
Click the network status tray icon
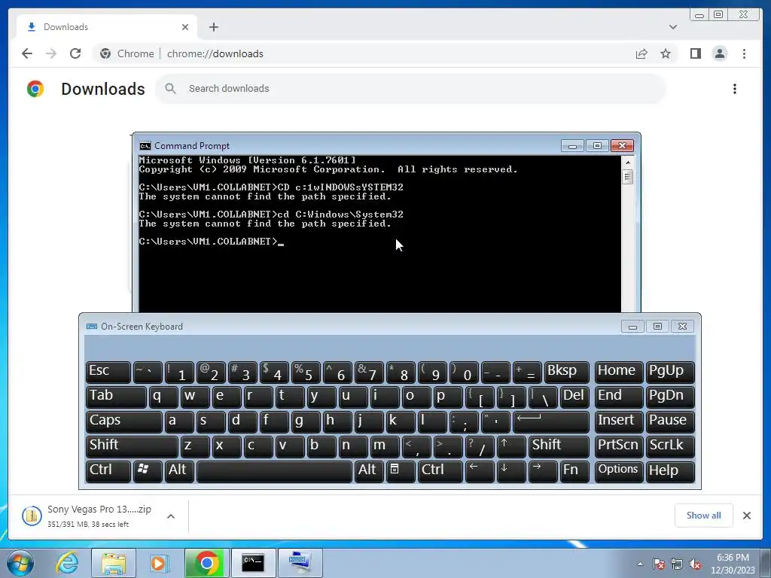pyautogui.click(x=677, y=564)
